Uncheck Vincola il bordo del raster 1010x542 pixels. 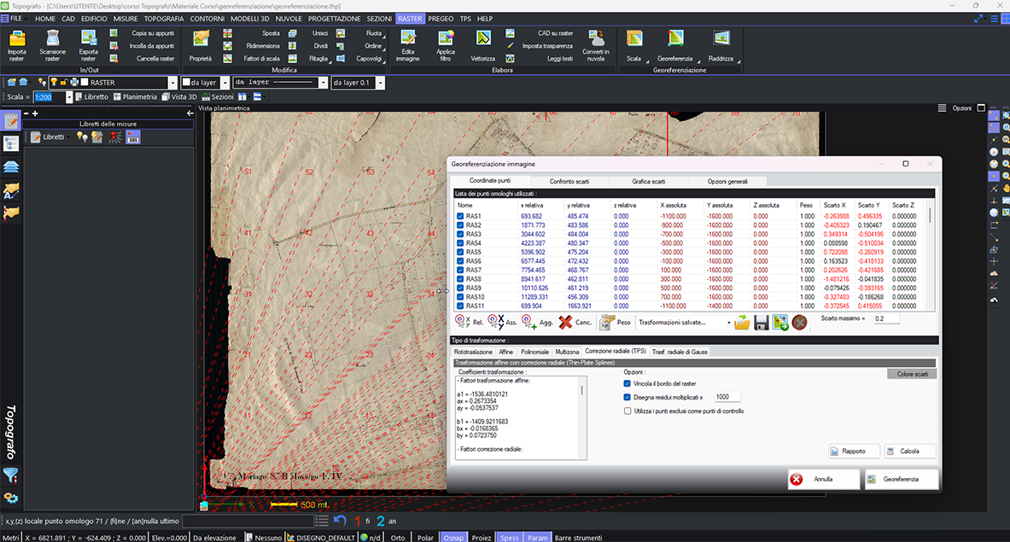(x=628, y=383)
